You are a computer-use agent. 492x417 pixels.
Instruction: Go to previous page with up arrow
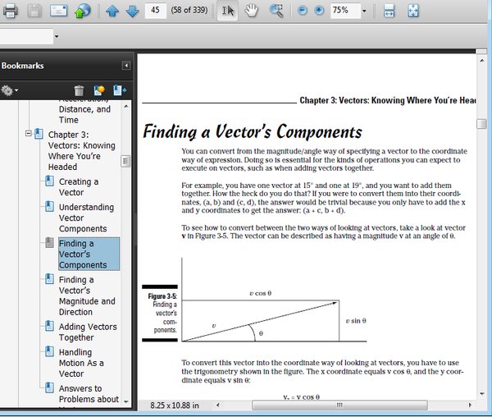click(112, 11)
